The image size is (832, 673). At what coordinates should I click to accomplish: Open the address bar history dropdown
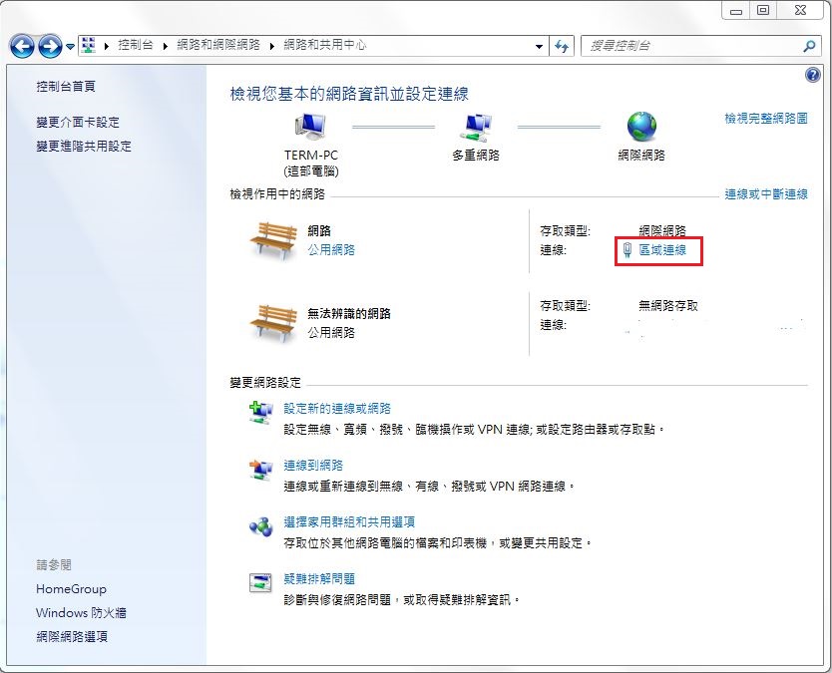[x=540, y=46]
